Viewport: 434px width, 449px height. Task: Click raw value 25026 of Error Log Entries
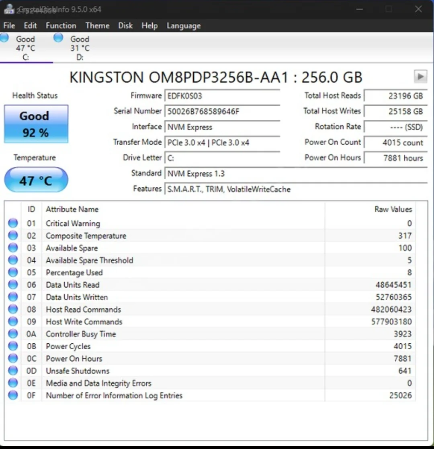point(400,396)
